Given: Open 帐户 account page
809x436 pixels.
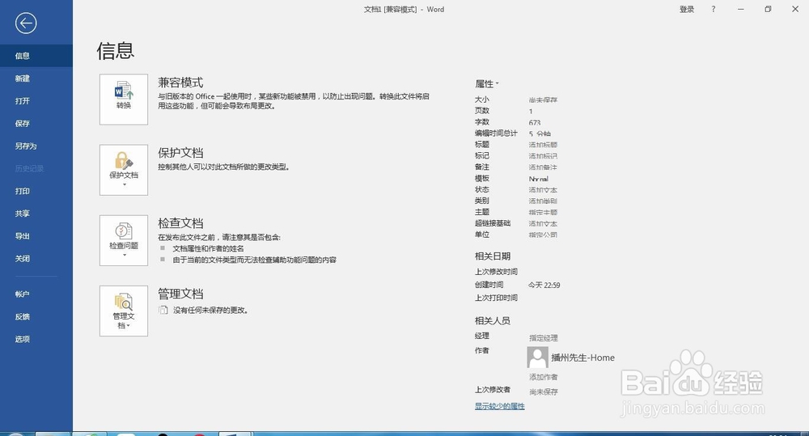Looking at the screenshot, I should coord(36,294).
